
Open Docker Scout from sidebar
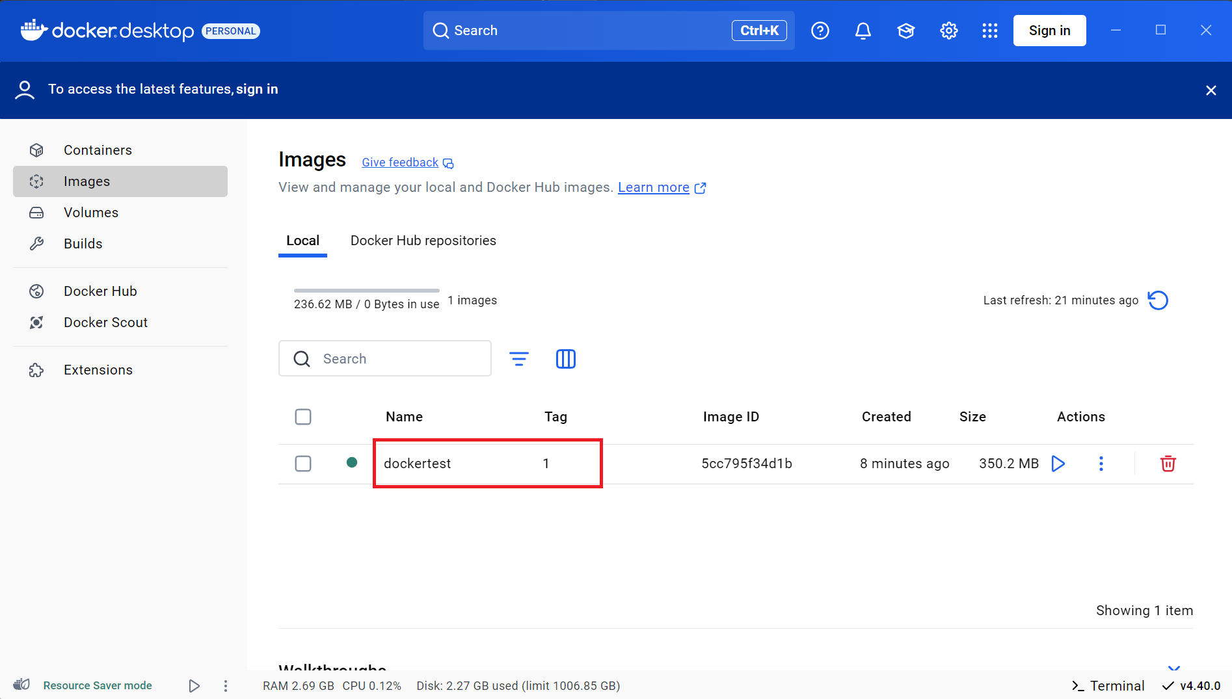pyautogui.click(x=120, y=323)
